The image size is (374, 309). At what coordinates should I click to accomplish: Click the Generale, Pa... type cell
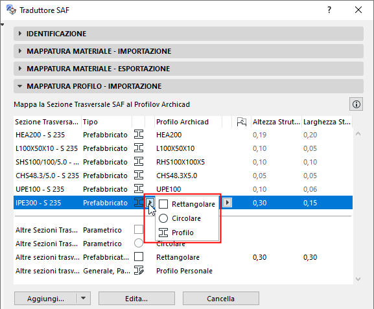point(106,271)
